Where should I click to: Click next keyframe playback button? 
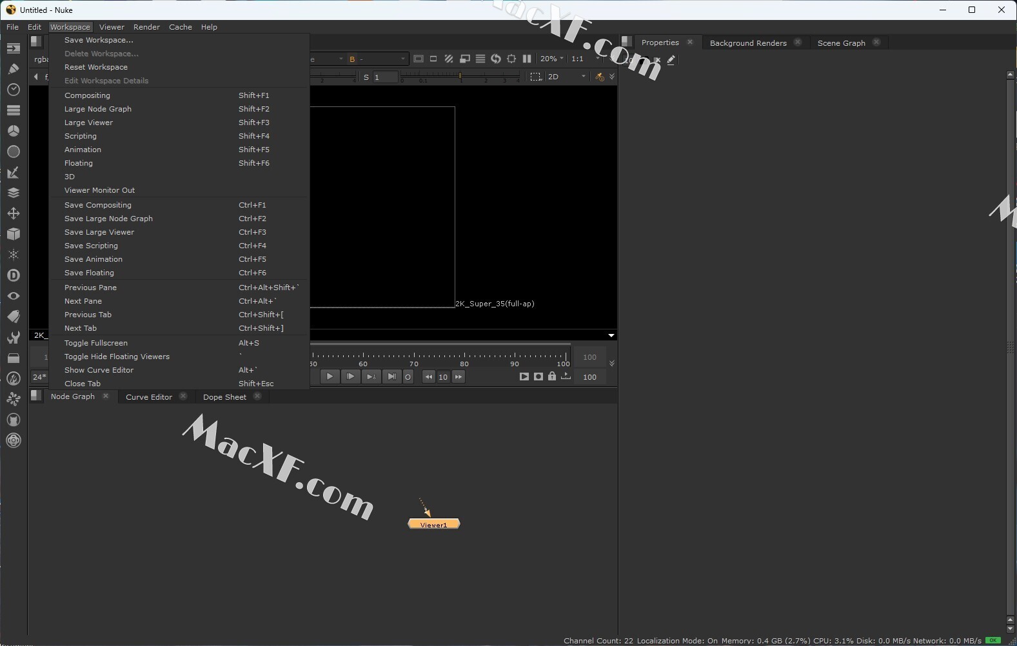click(x=371, y=377)
